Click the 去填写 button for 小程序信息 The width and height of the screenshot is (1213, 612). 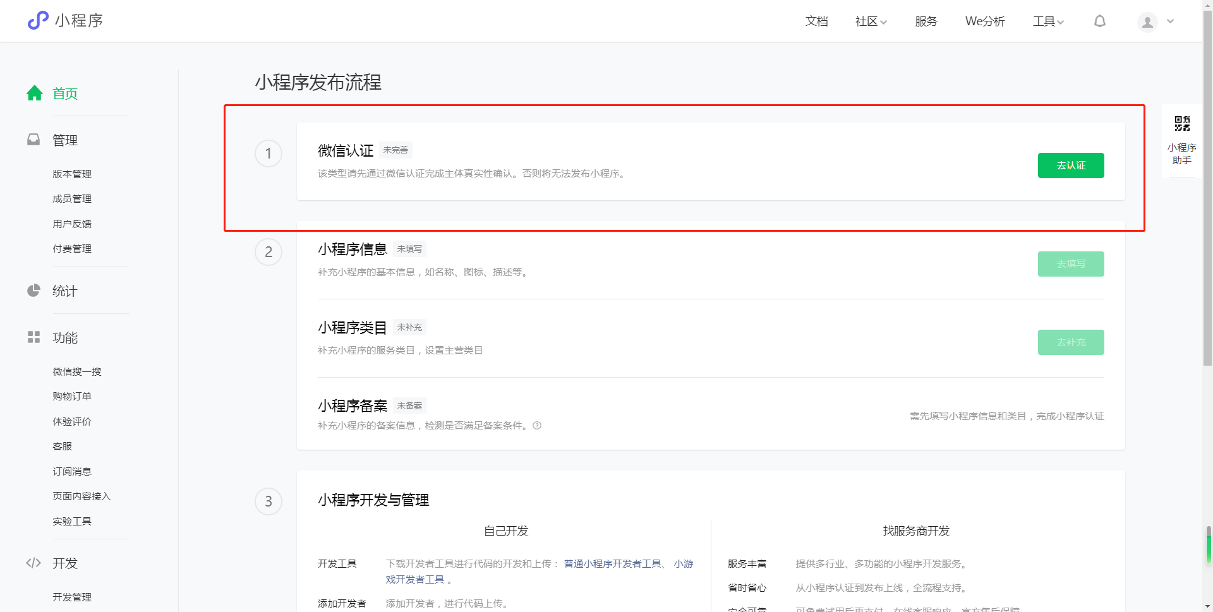1071,264
